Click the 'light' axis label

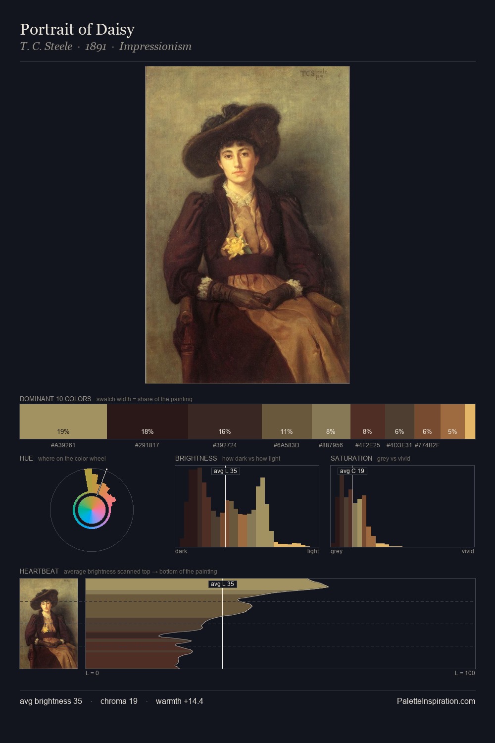313,551
